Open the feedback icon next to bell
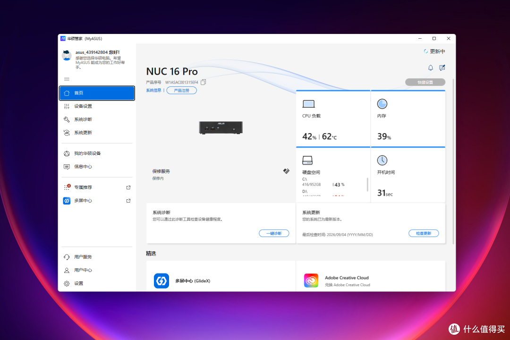The height and width of the screenshot is (340, 510). 442,68
